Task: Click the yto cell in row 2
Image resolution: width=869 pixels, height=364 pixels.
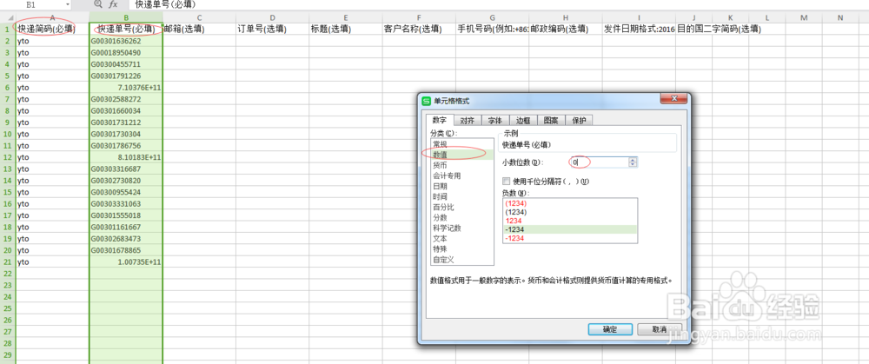Action: point(52,41)
